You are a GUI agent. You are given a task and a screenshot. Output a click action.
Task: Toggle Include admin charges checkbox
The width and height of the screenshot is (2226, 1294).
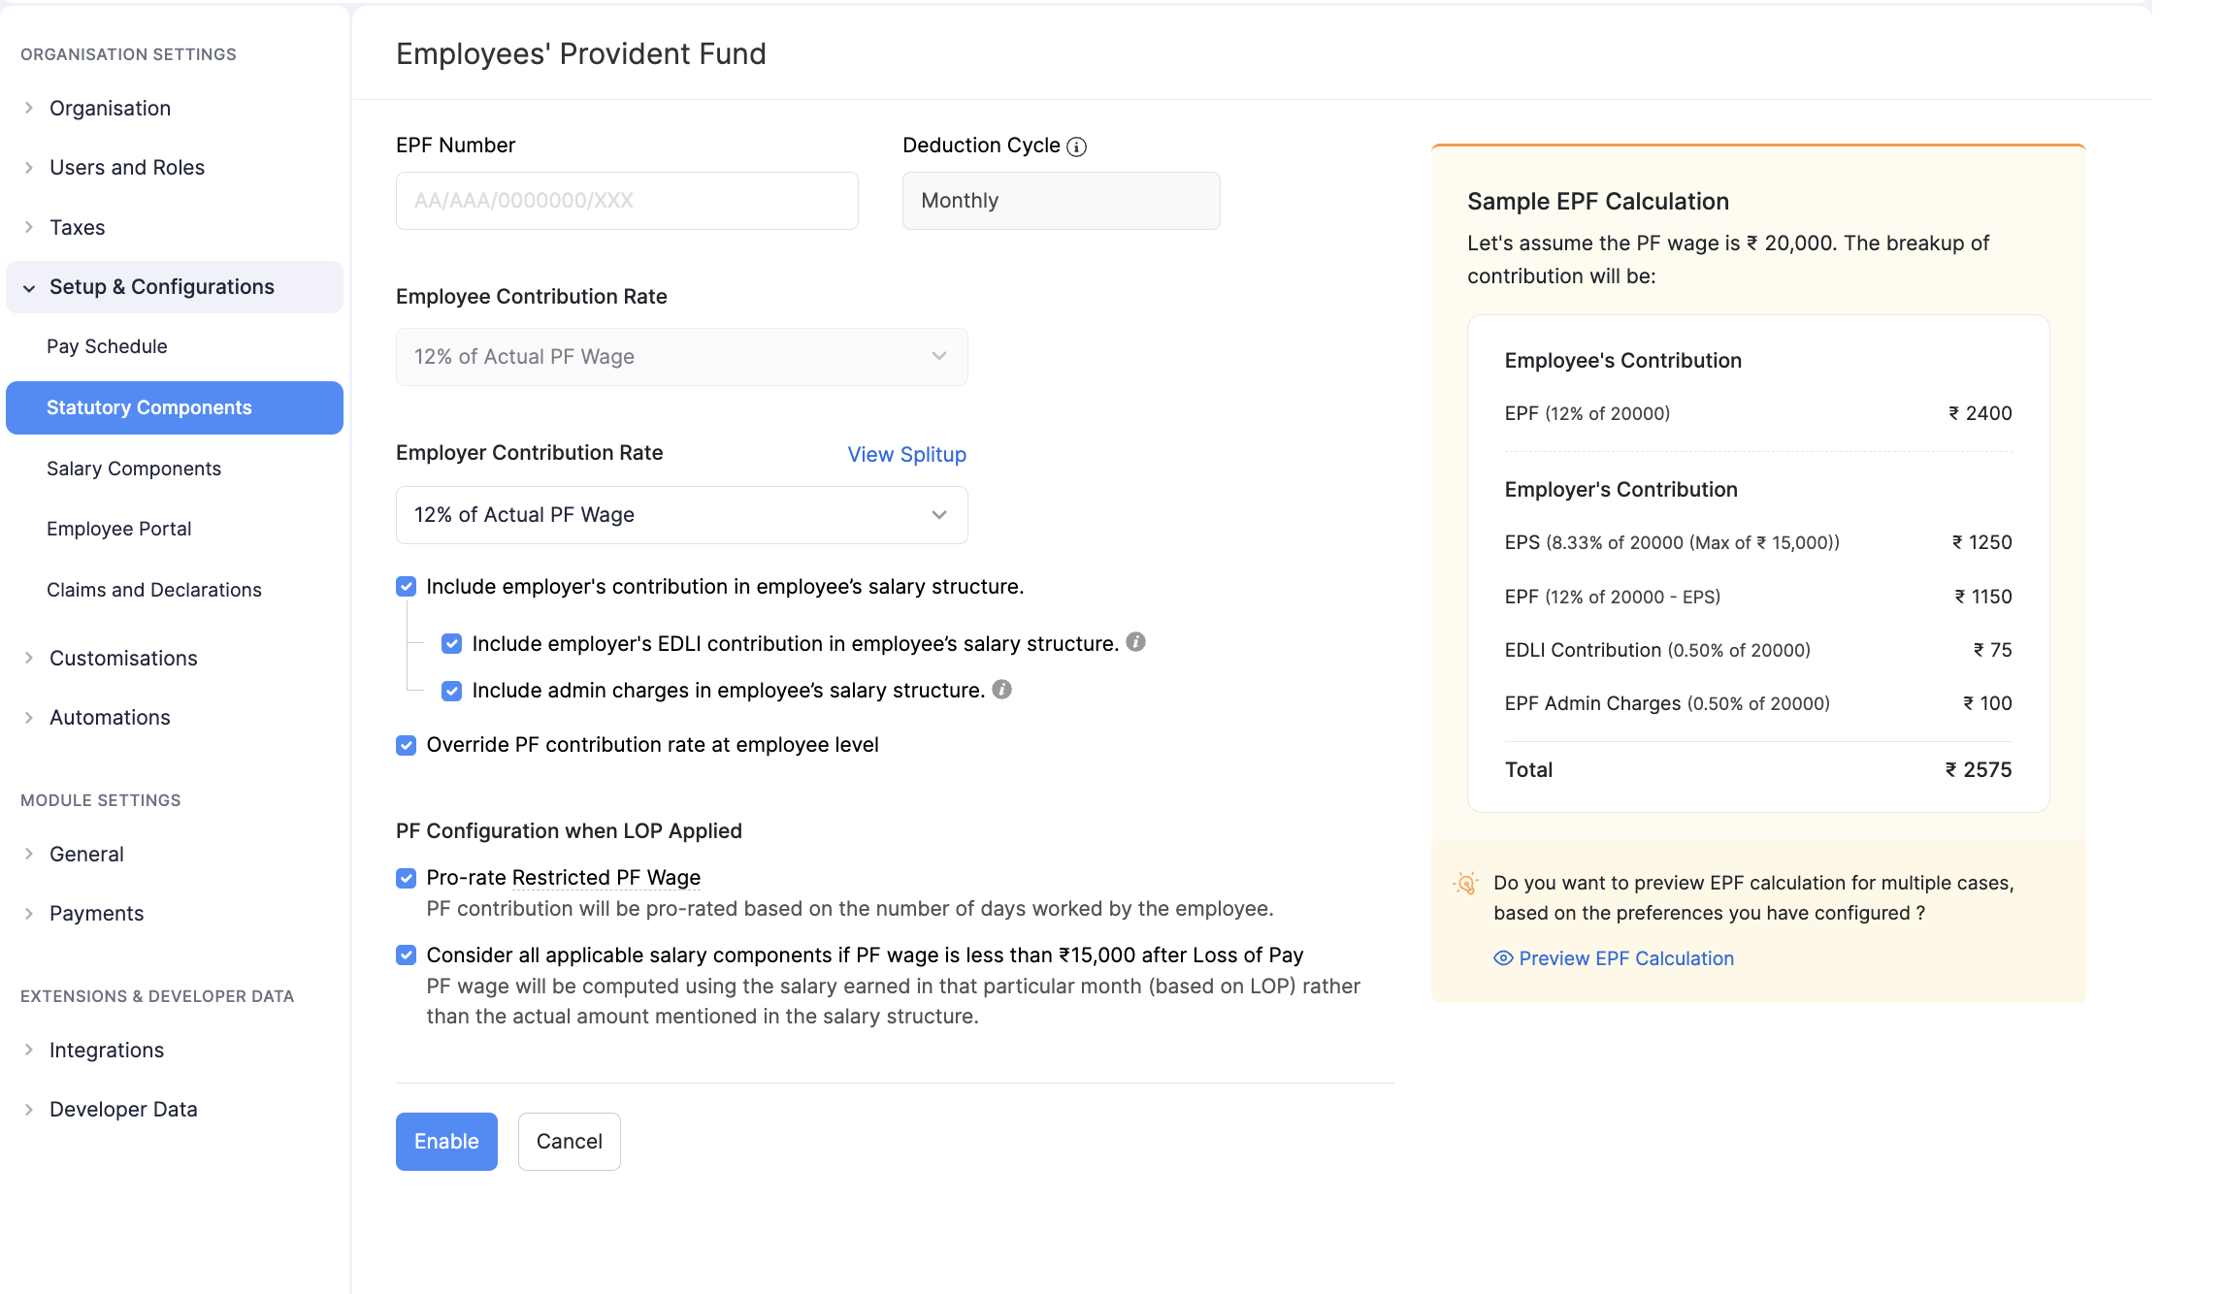point(451,691)
